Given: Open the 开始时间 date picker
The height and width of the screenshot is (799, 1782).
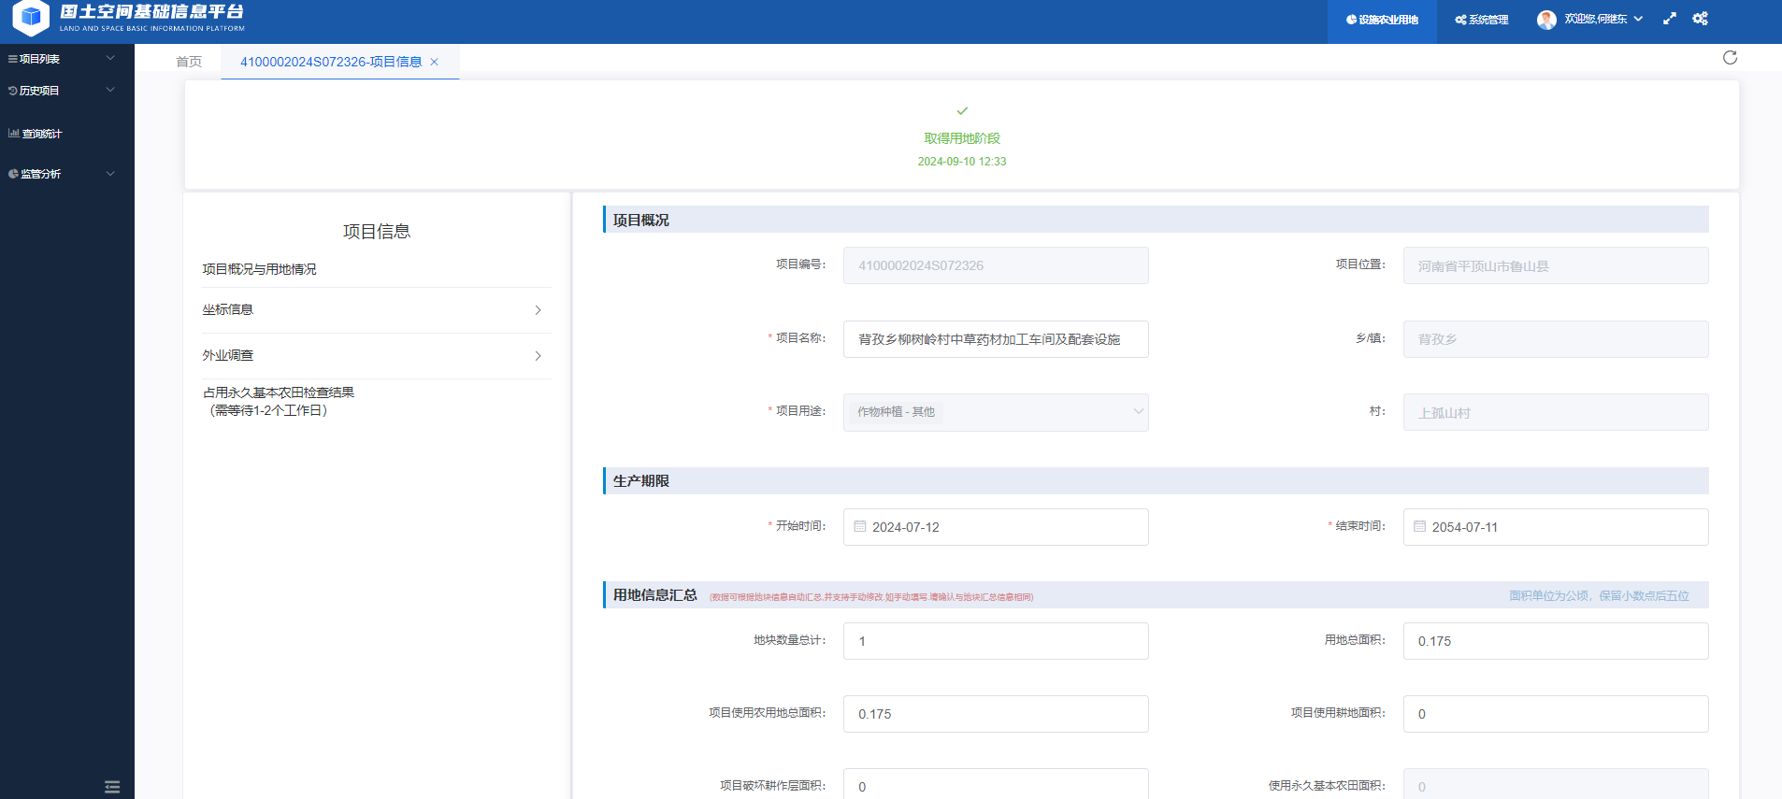Looking at the screenshot, I should coord(996,527).
